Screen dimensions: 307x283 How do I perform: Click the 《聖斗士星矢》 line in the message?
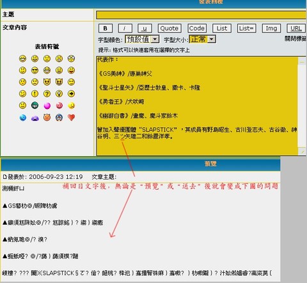point(149,88)
